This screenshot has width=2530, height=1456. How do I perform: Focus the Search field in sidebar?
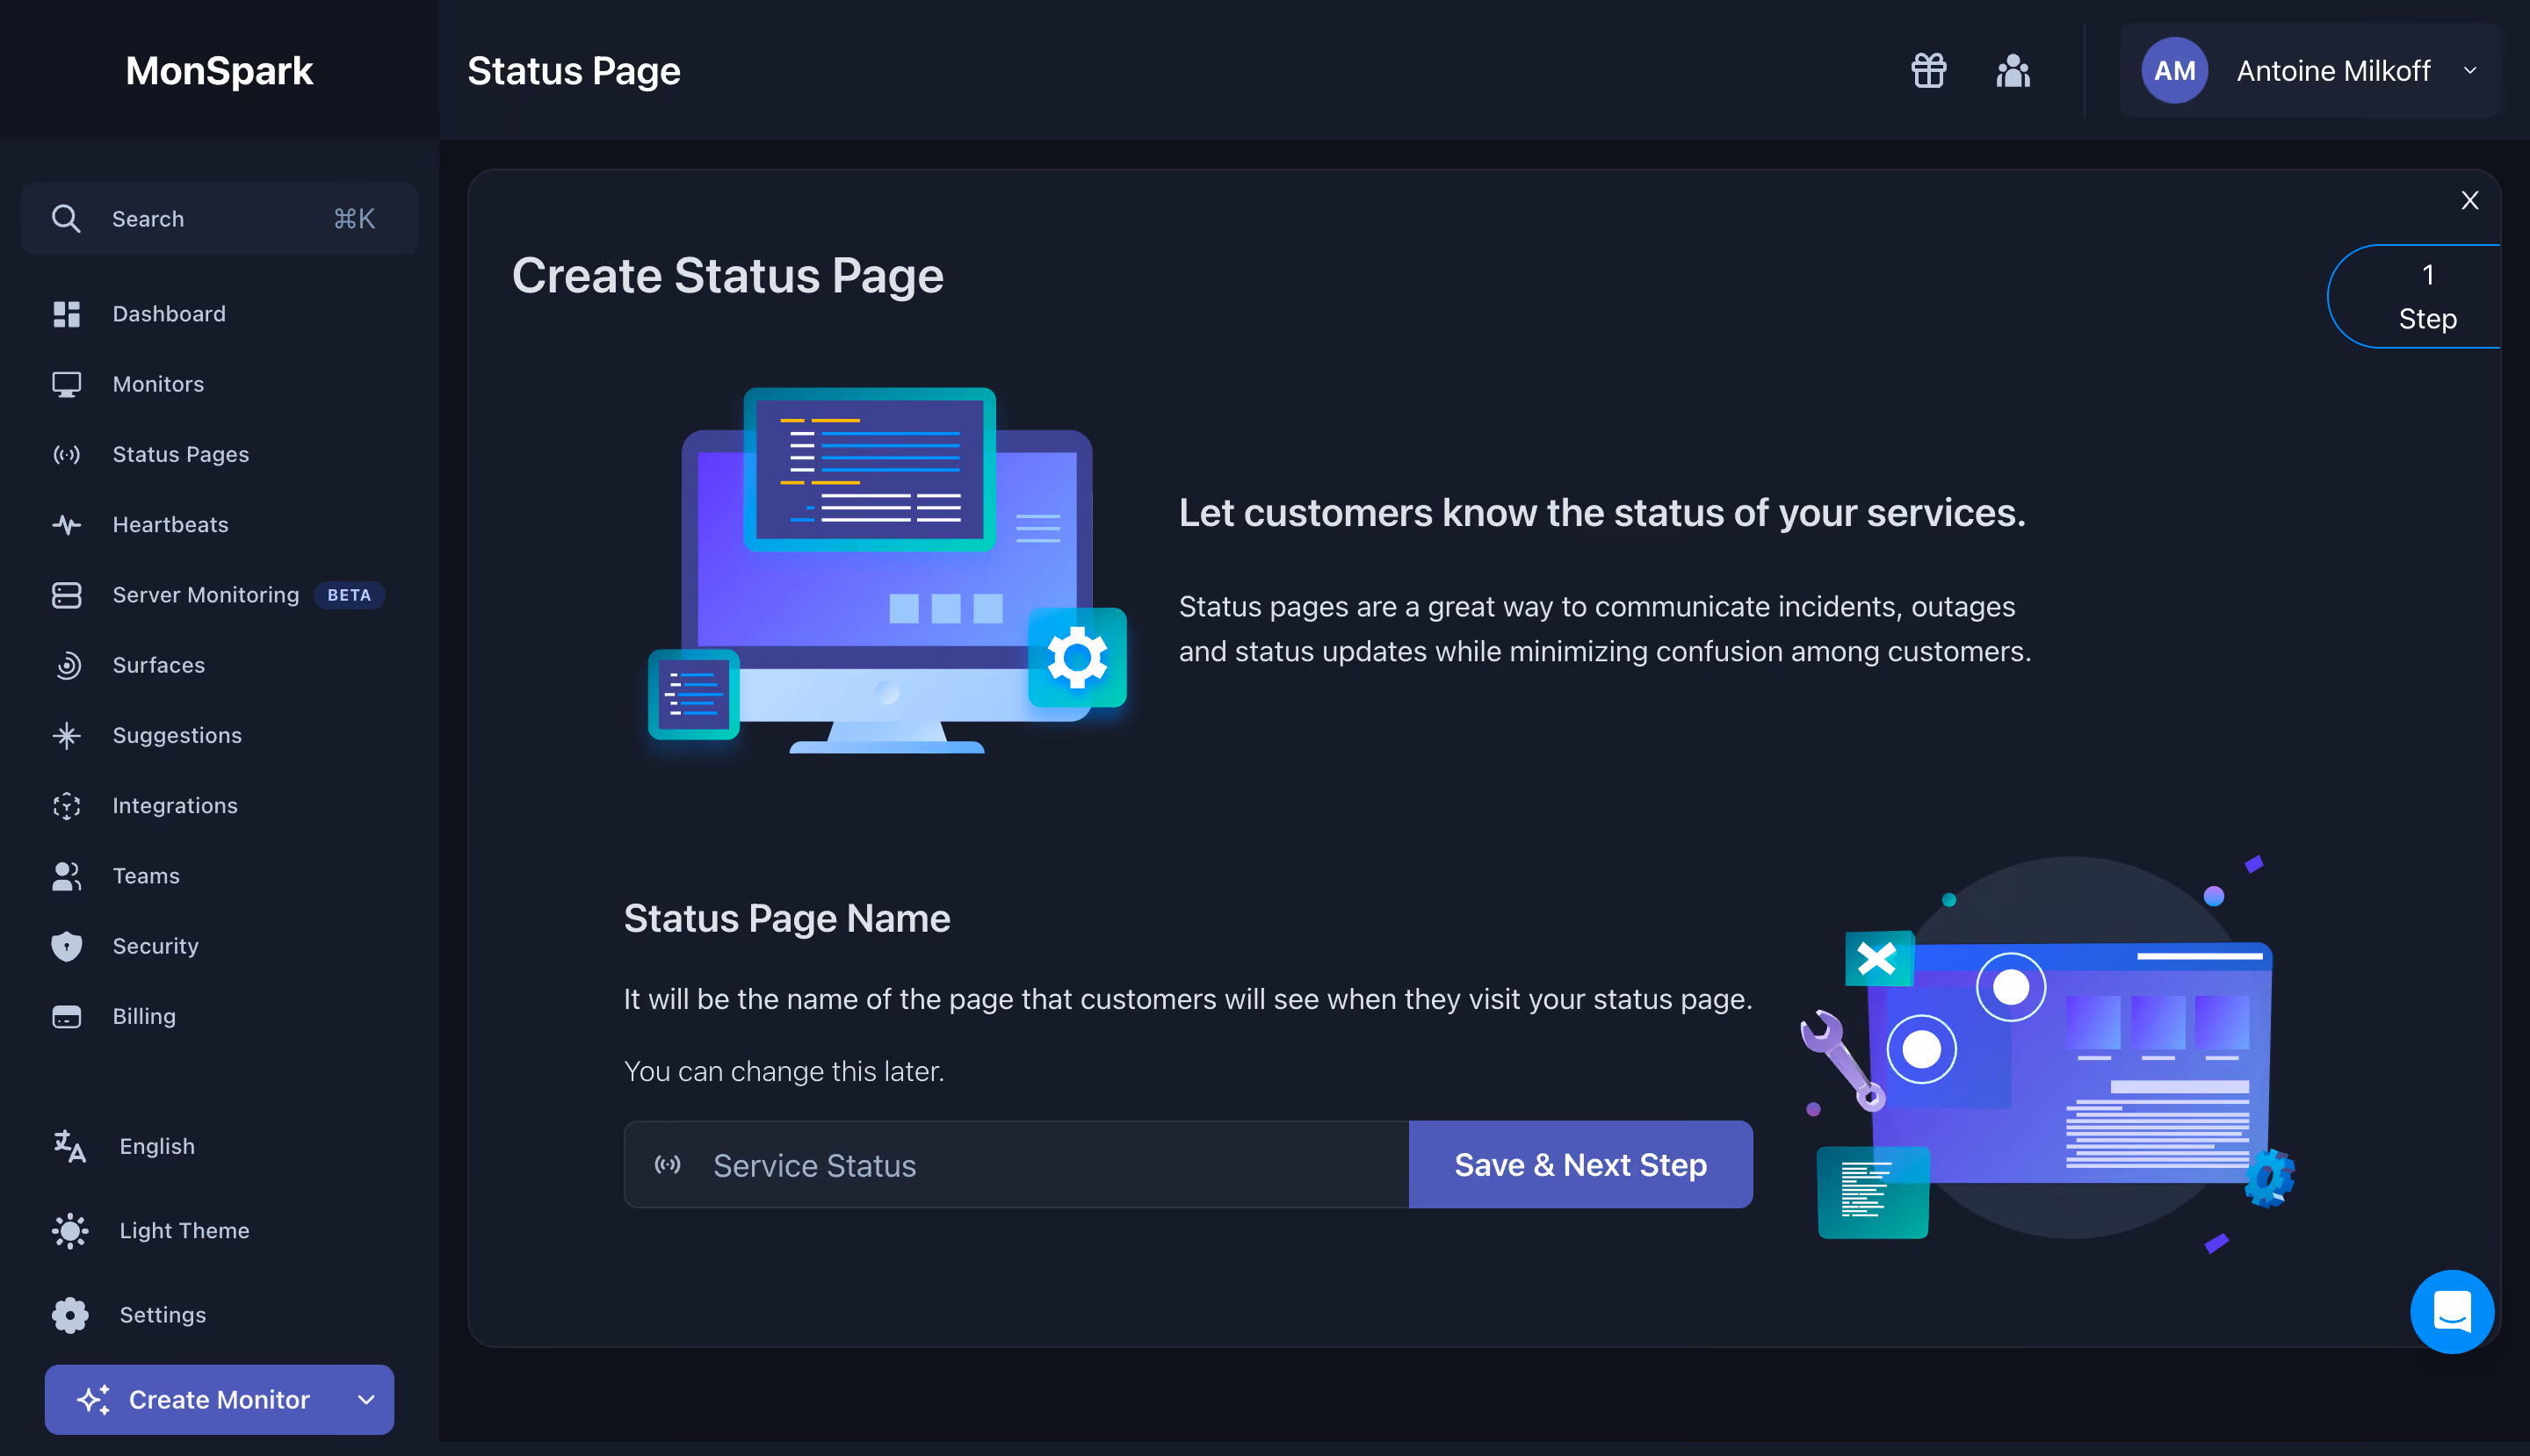point(219,219)
